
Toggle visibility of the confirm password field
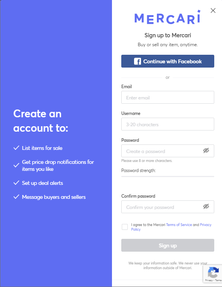(206, 207)
